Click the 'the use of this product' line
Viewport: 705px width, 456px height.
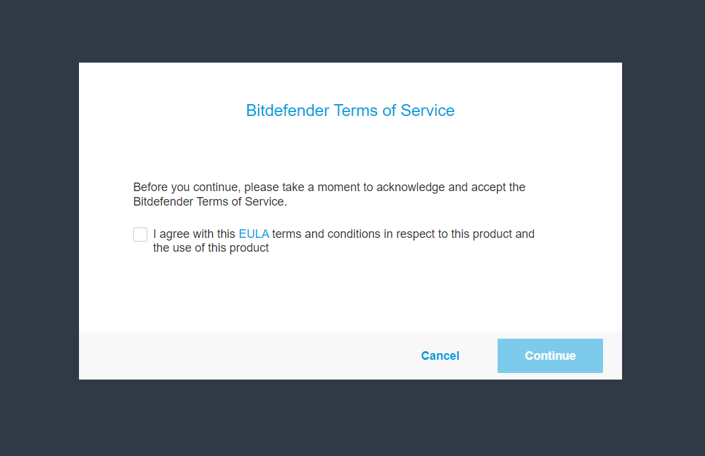(x=211, y=248)
